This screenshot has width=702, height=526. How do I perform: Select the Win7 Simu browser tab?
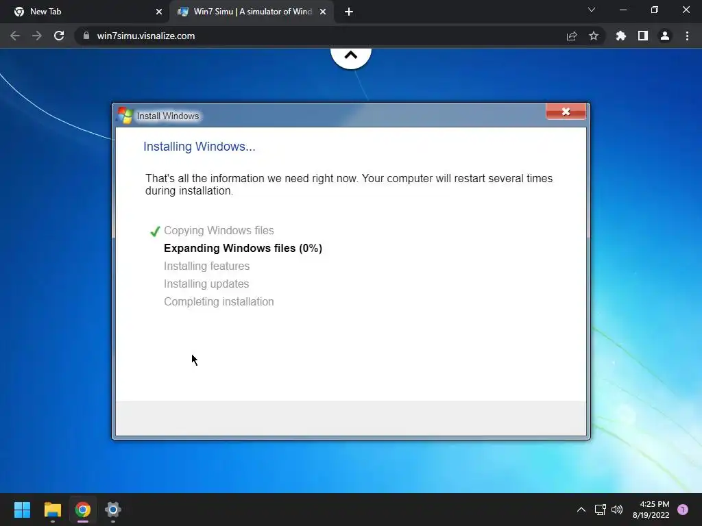(x=251, y=12)
